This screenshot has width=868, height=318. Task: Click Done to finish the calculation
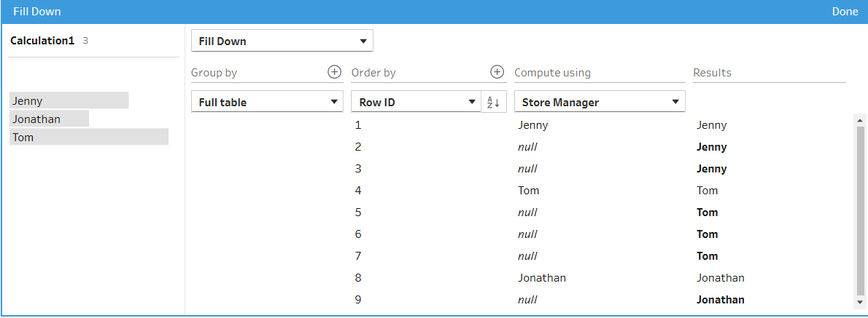pyautogui.click(x=845, y=12)
